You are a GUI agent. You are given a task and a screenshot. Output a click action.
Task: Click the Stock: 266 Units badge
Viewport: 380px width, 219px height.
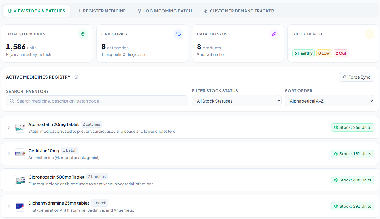(x=352, y=127)
